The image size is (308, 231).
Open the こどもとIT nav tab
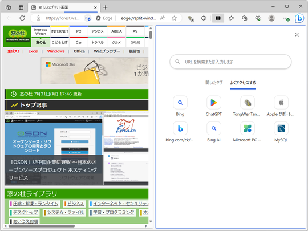pos(60,42)
